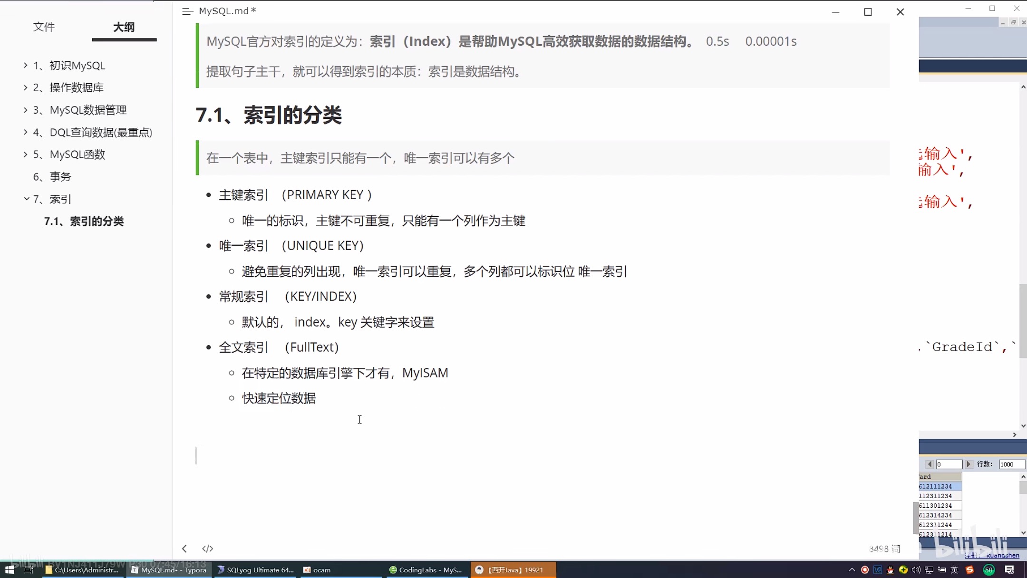Image resolution: width=1027 pixels, height=578 pixels.
Task: Click the volume speaker tray icon
Action: [916, 569]
